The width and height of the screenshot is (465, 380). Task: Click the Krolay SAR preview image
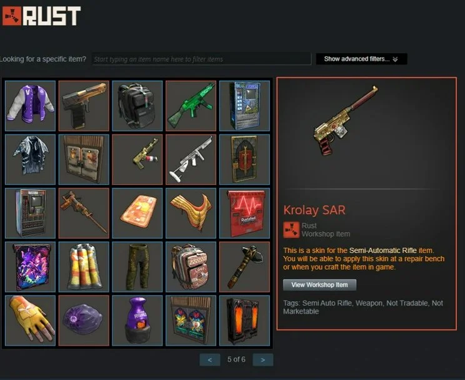click(x=346, y=120)
